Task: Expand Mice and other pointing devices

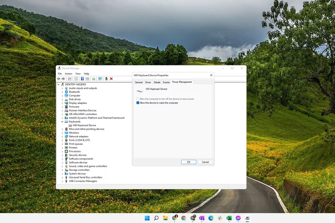Action: point(63,129)
